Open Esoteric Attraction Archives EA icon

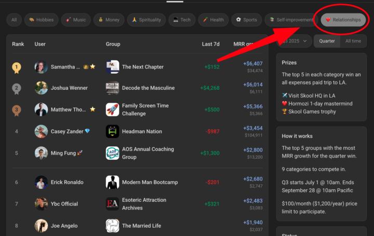[112, 204]
